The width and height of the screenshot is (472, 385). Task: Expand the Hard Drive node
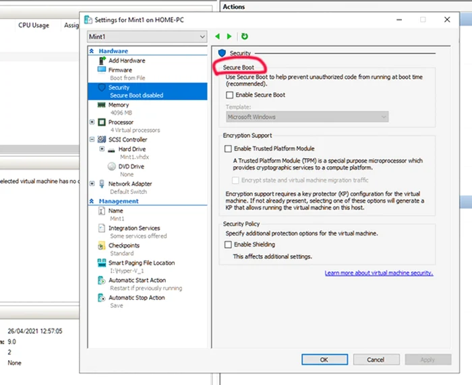coord(102,149)
